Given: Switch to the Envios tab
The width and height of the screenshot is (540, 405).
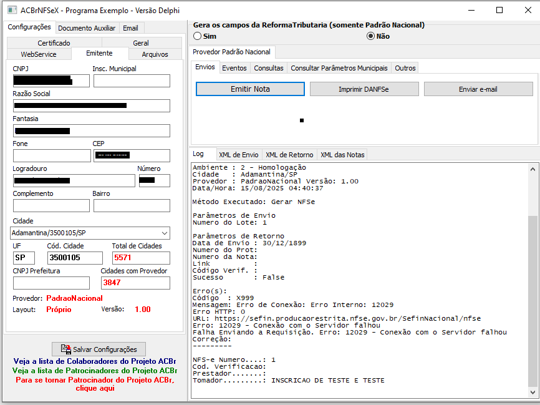Looking at the screenshot, I should (x=205, y=67).
